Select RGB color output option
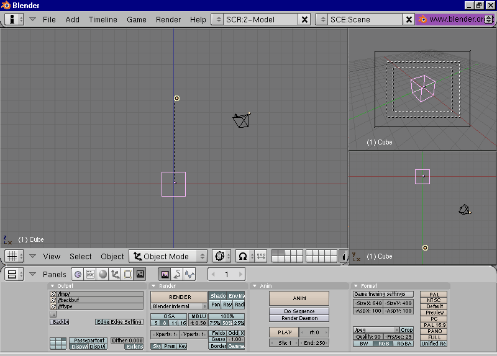The image size is (497, 356). click(383, 344)
